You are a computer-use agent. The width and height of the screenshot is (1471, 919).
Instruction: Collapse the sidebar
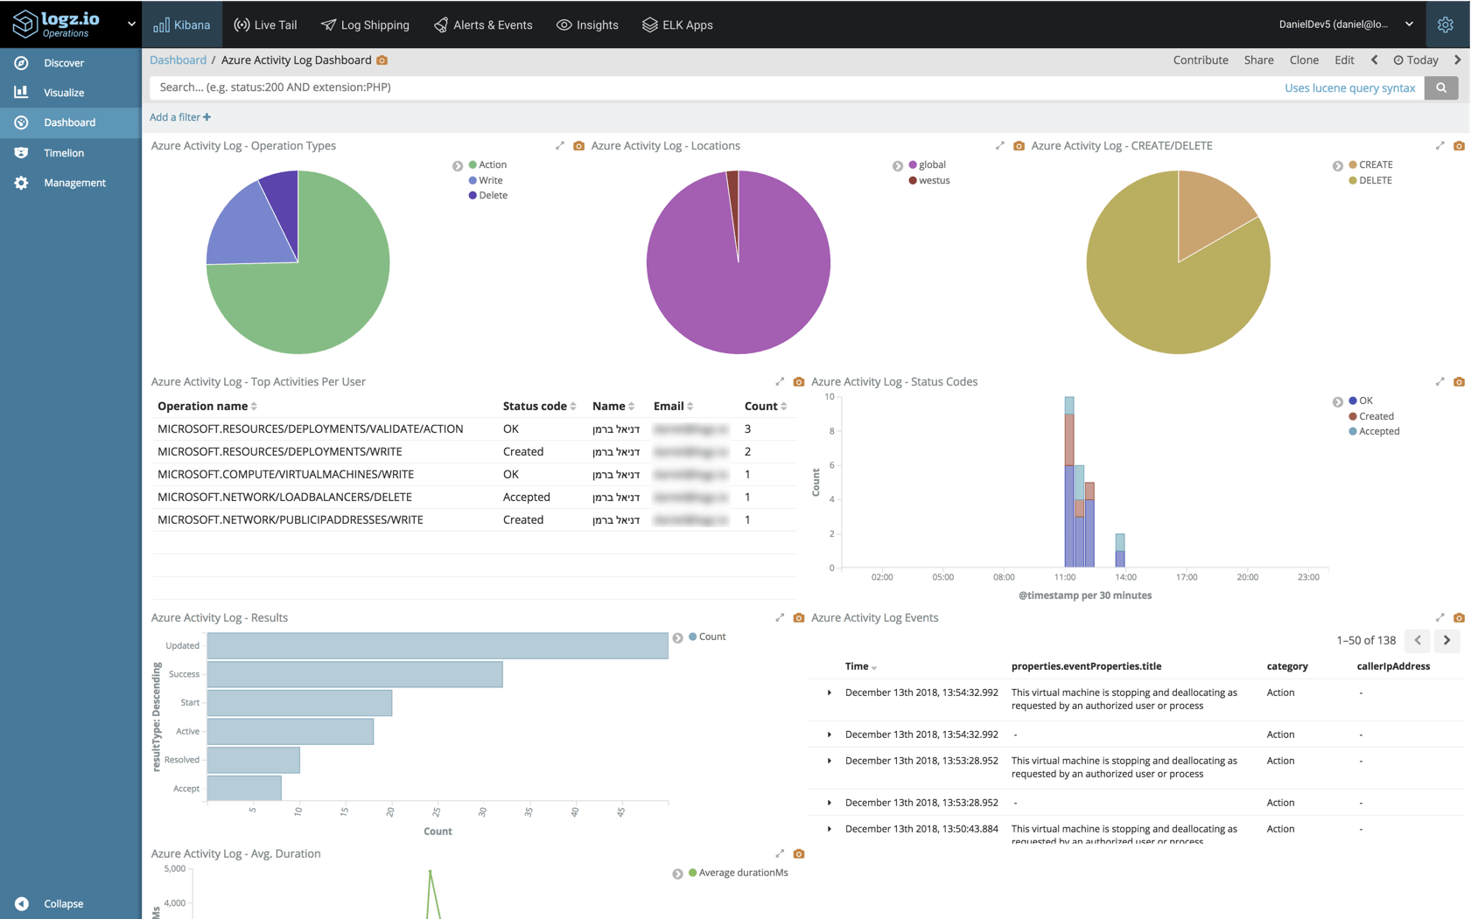tap(63, 903)
